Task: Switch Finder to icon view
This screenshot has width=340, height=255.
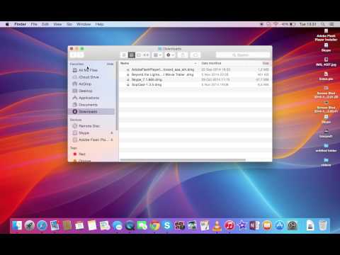Action: tap(124, 55)
